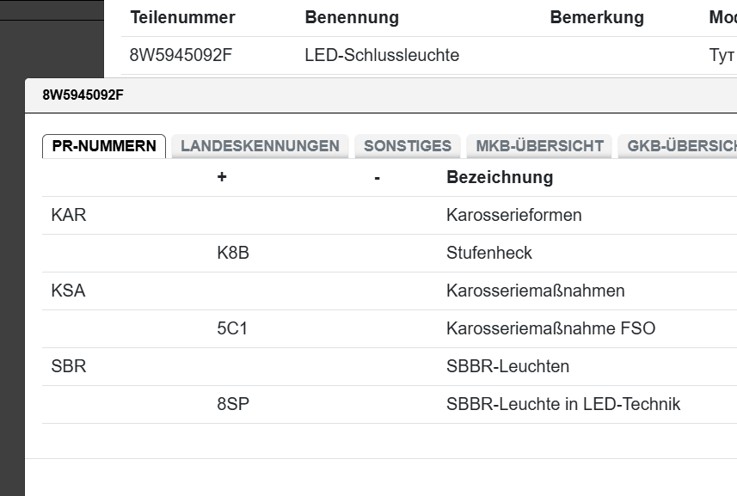This screenshot has height=496, width=737.
Task: Click the Bemerkung column header
Action: tap(597, 18)
